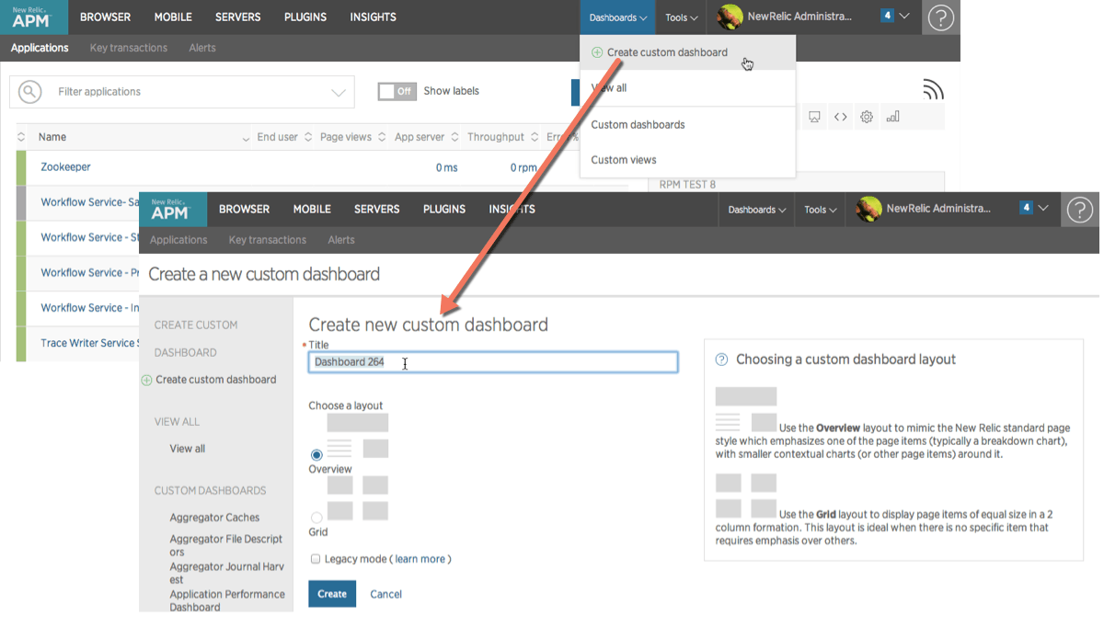
Task: Open the Trace Writer Service application link
Action: [90, 343]
